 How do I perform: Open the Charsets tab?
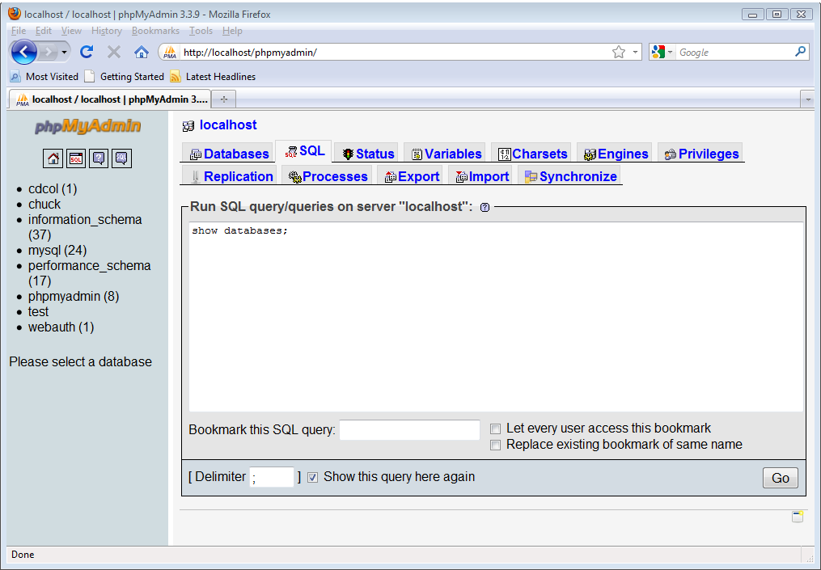coord(532,154)
